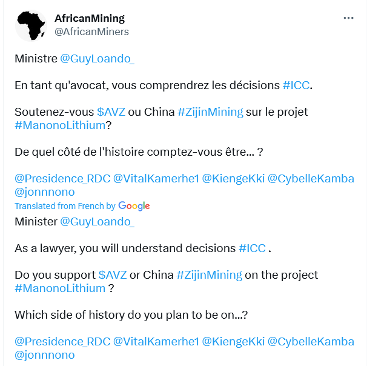Open @CybelleKamba mention in original tweet
This screenshot has height=366, width=367.
point(311,179)
